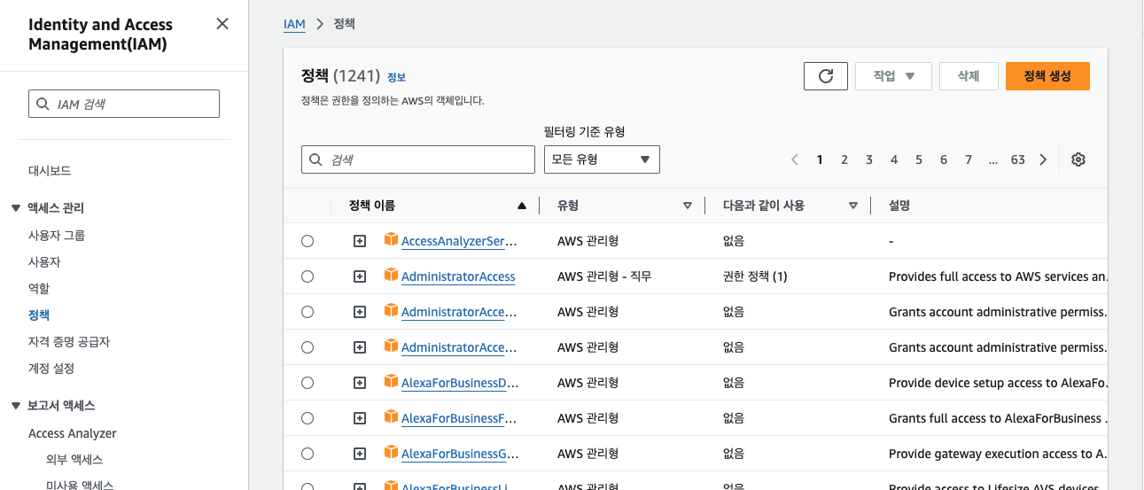Open the 작업 actions dropdown

pos(893,76)
